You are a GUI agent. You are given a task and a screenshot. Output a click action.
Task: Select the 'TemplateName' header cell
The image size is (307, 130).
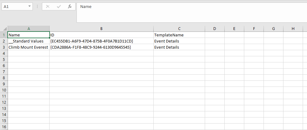tap(179, 35)
